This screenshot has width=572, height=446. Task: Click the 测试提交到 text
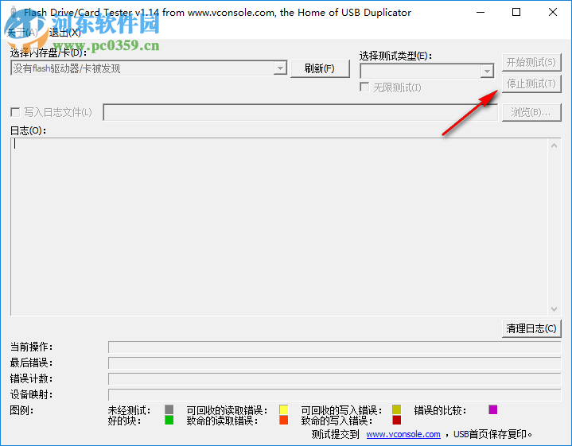[335, 434]
